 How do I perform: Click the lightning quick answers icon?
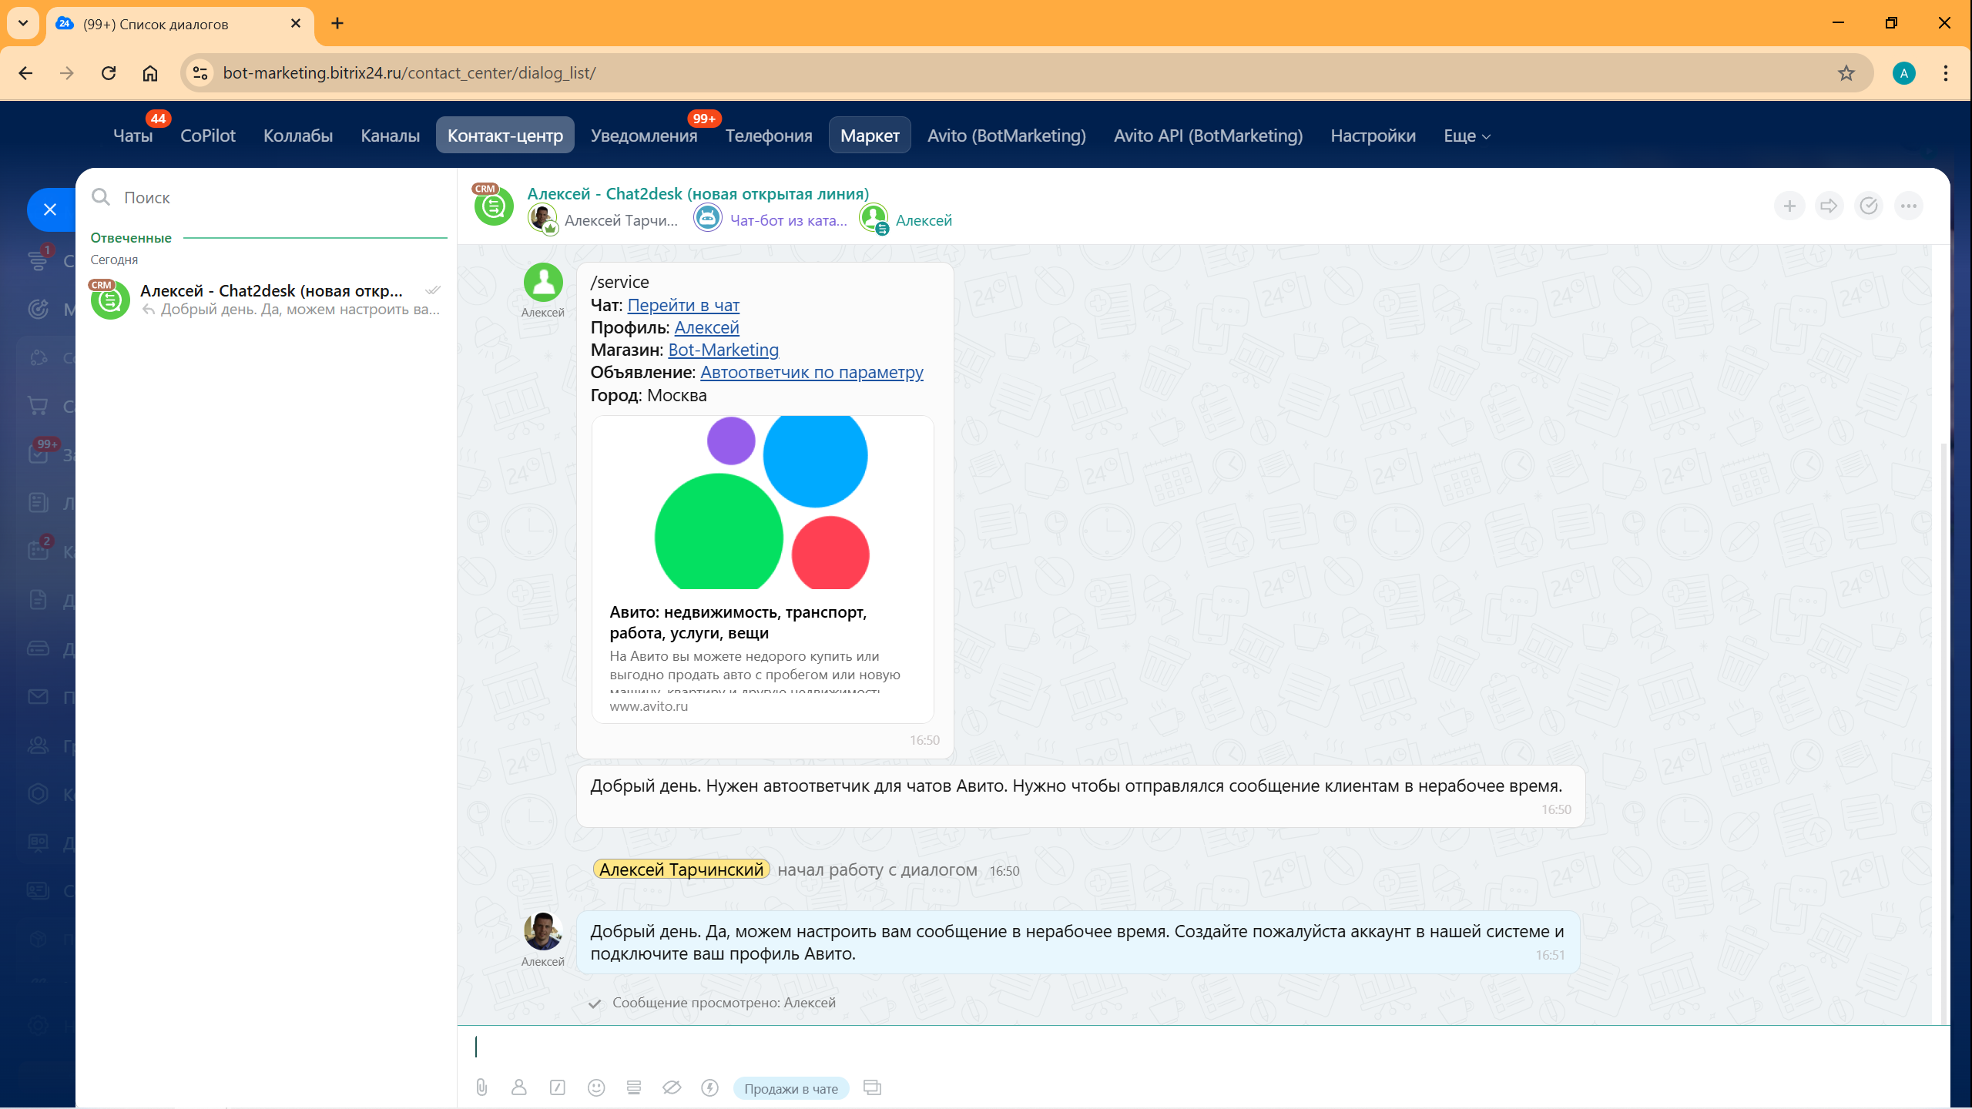pyautogui.click(x=709, y=1087)
